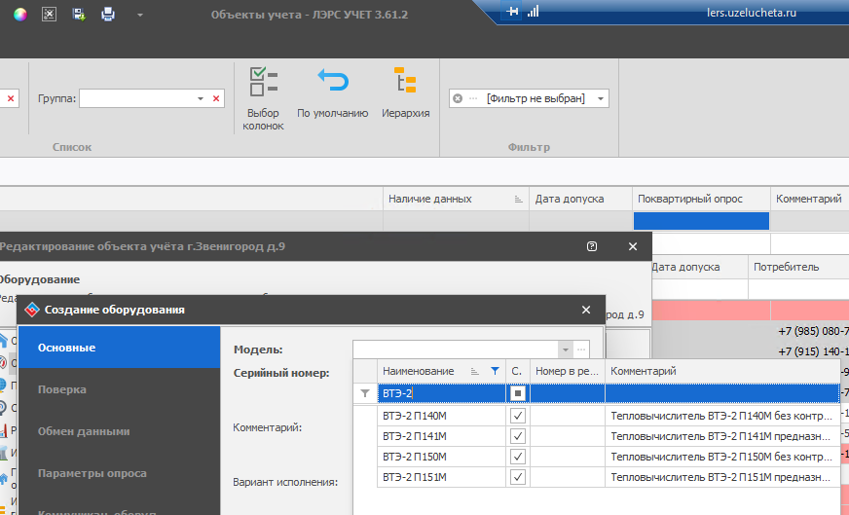849x515 pixels.
Task: Click the blue Поквартирный опрос filter cell
Action: [x=701, y=221]
